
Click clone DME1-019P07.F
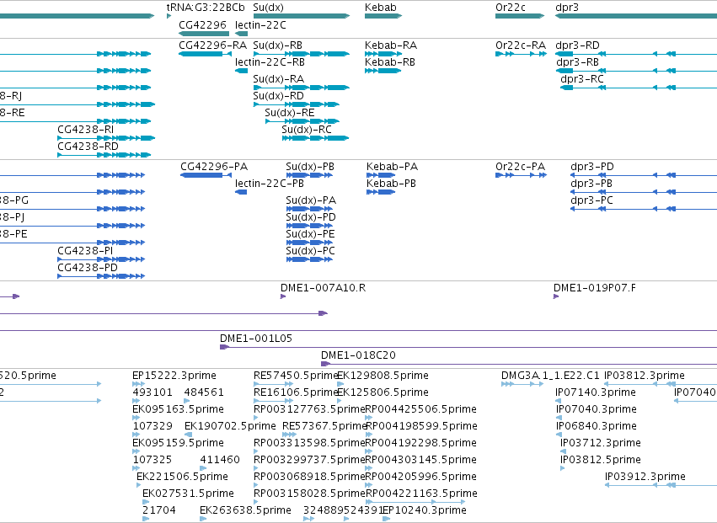click(556, 296)
